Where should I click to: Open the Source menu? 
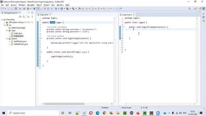pos(14,5)
